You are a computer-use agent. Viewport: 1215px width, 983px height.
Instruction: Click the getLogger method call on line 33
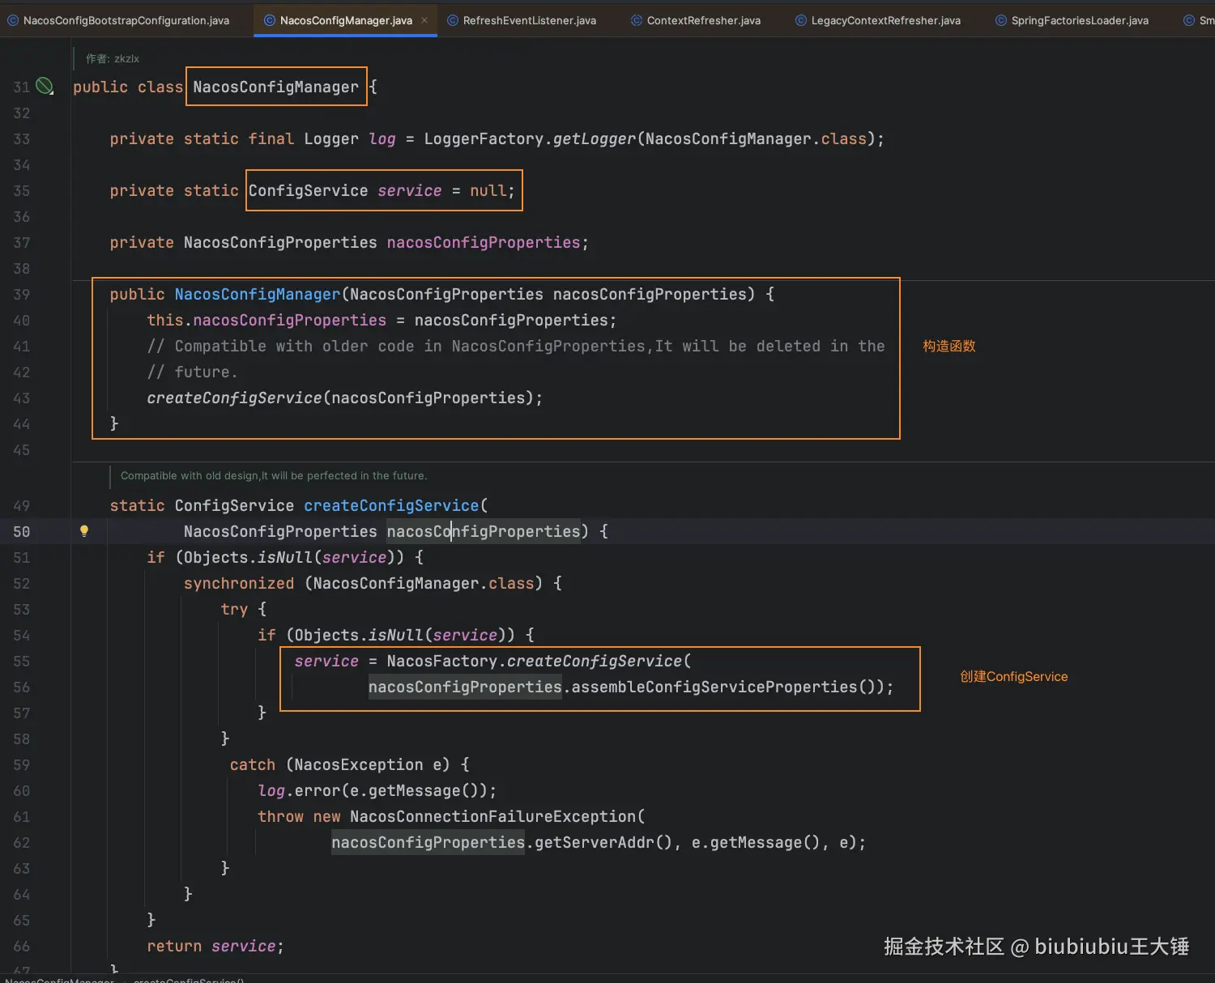[595, 138]
